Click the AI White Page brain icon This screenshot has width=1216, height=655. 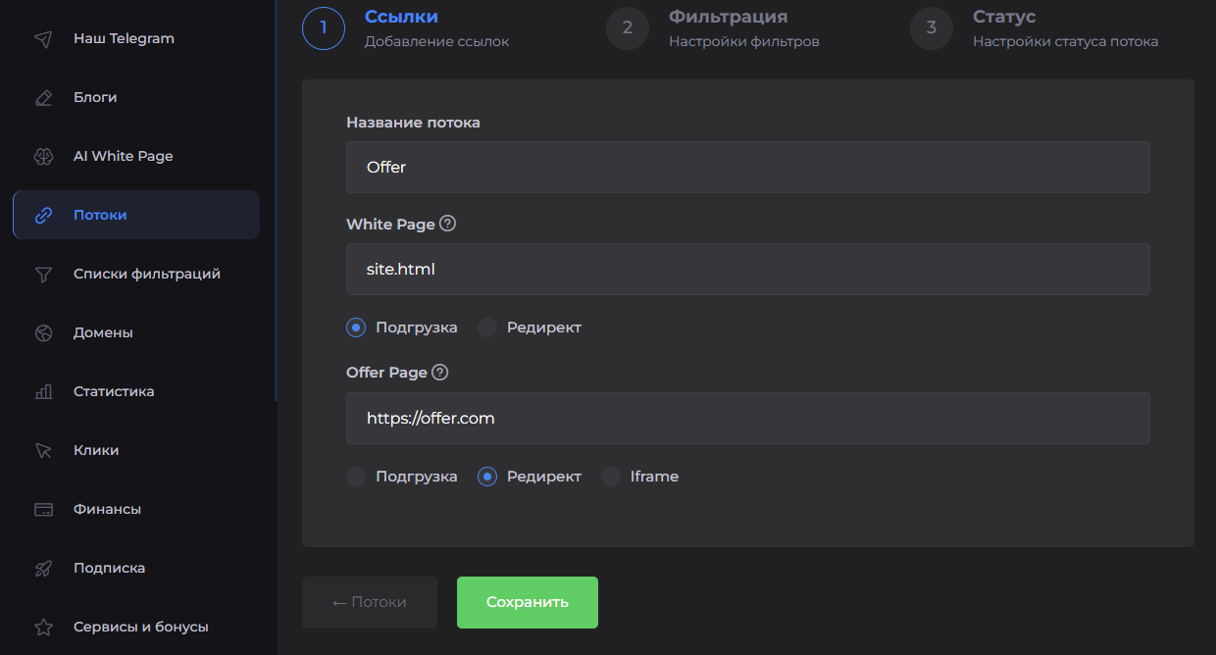tap(43, 157)
